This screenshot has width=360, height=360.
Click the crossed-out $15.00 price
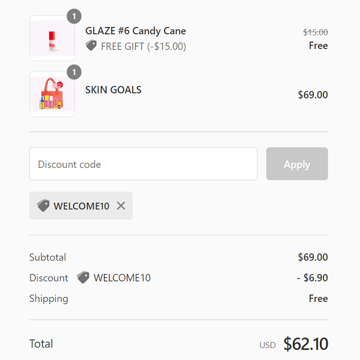315,32
